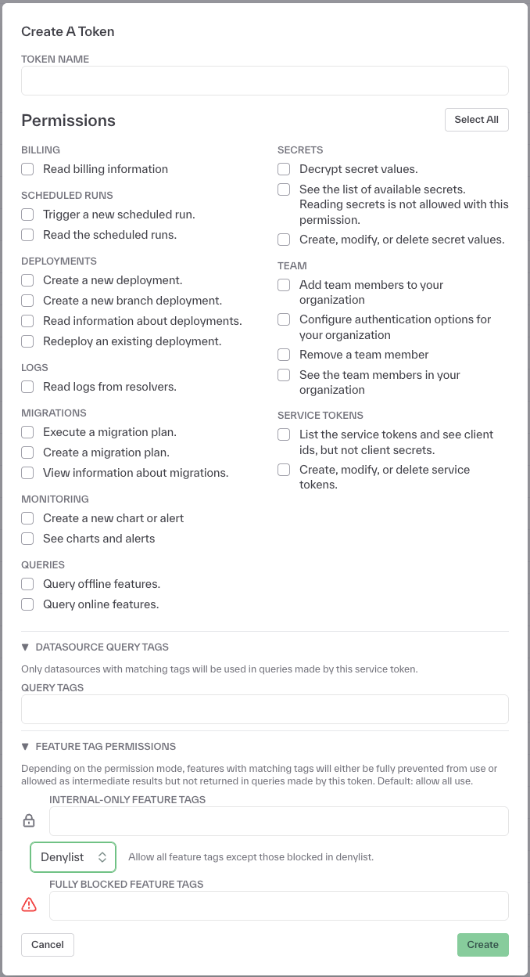Check Remove a team member

tap(284, 355)
